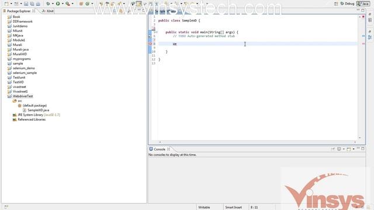Select the SampleWD.java editor tab
Image resolution: width=374 pixels, height=210 pixels.
(165, 11)
